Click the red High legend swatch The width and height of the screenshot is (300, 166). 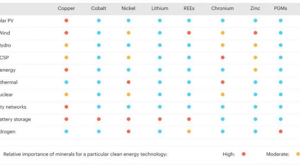point(244,154)
